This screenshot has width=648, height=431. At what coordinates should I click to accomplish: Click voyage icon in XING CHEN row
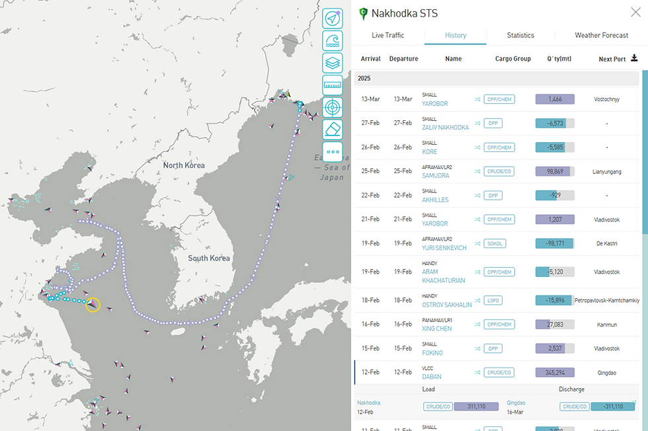[x=477, y=325]
